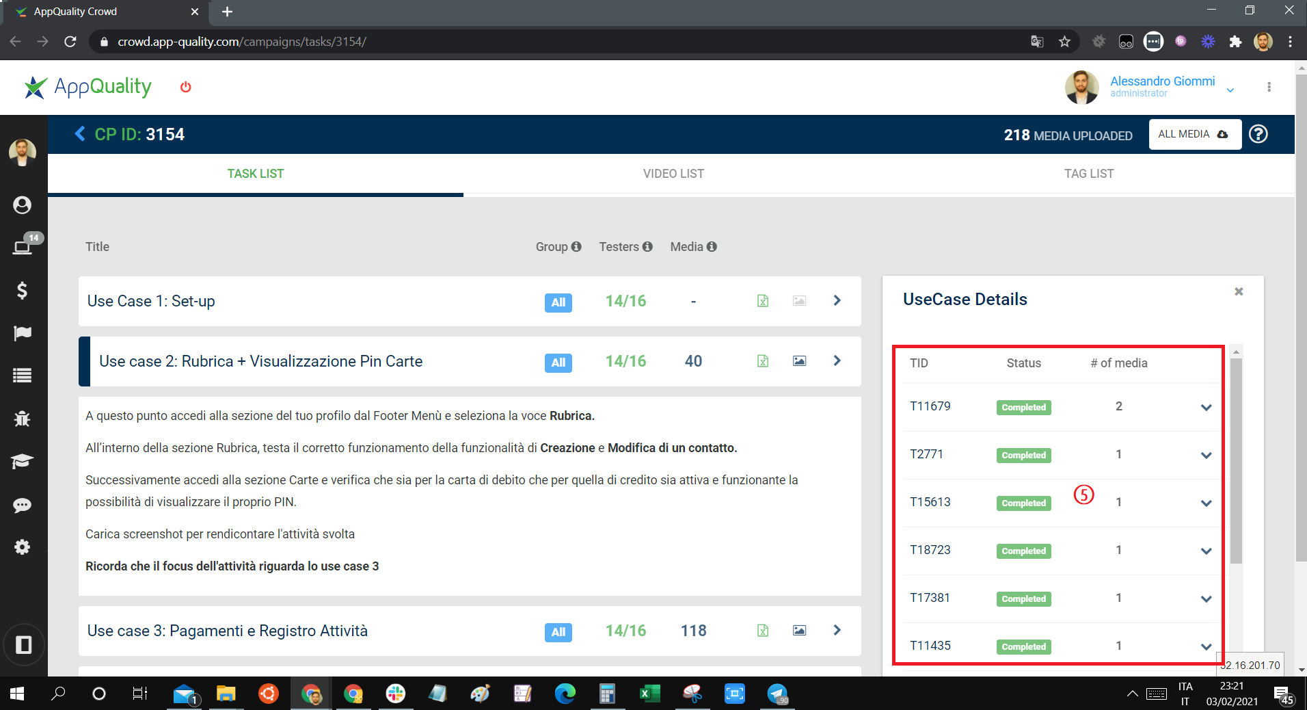This screenshot has height=710, width=1307.
Task: Click the help question mark icon
Action: (1258, 134)
